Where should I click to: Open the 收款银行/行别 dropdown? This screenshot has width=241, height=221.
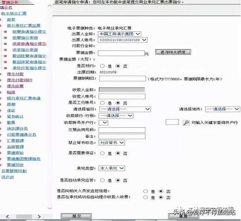tap(116, 116)
